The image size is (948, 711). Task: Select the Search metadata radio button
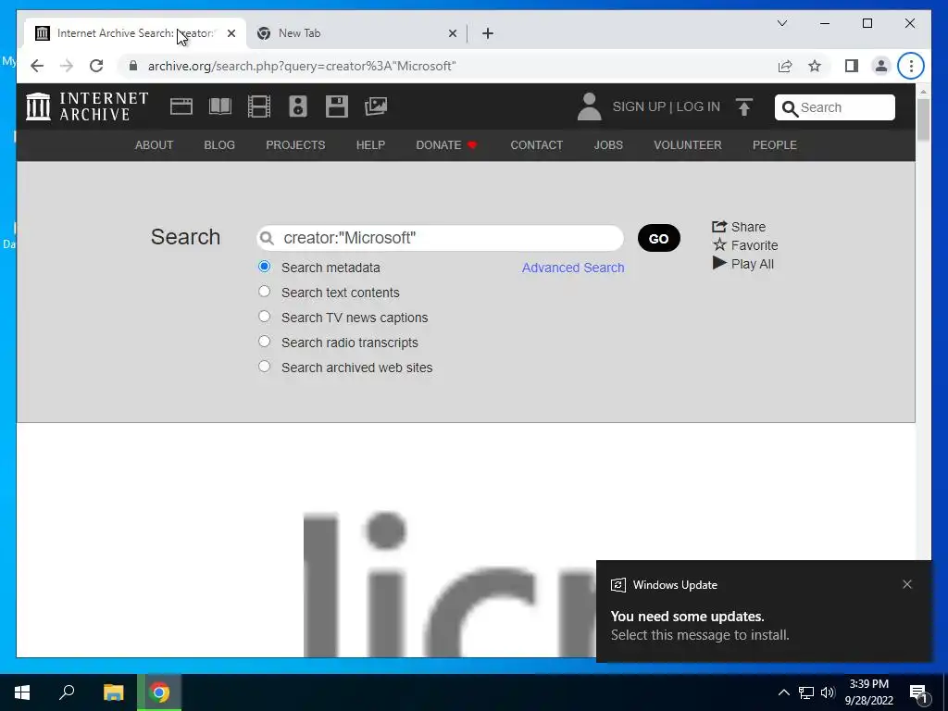(x=264, y=267)
